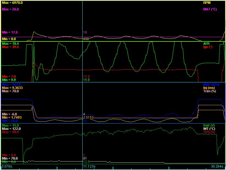Screen dimensions: 226x170
Task: Click the Max = 122.0 water temp value
Action: click(x=12, y=129)
